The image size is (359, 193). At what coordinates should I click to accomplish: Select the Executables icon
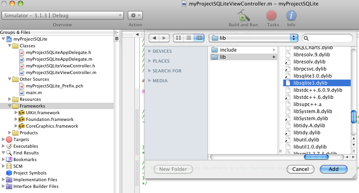tap(9, 146)
